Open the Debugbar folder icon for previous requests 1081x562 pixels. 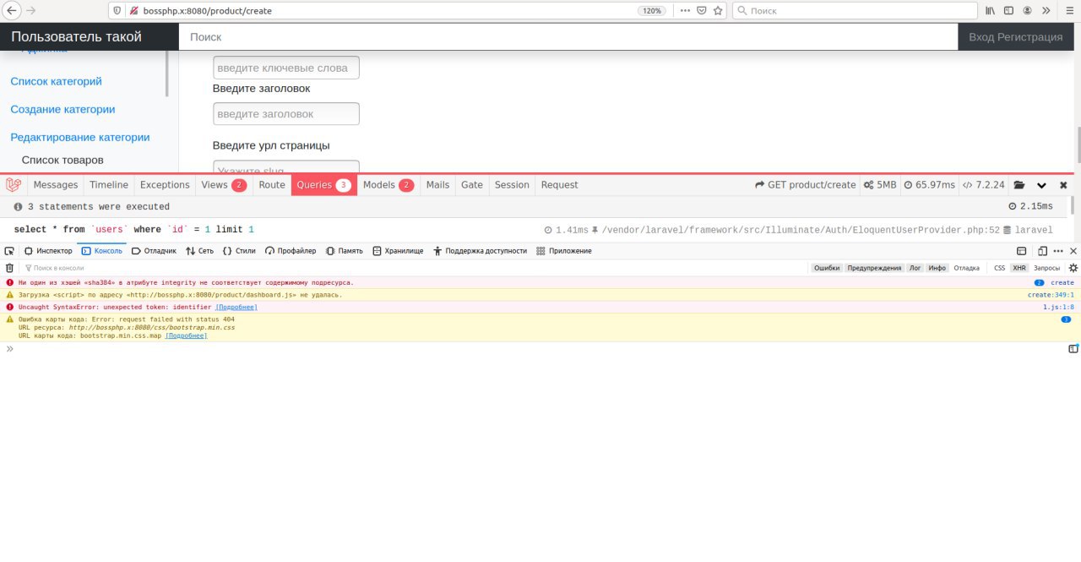(x=1019, y=185)
